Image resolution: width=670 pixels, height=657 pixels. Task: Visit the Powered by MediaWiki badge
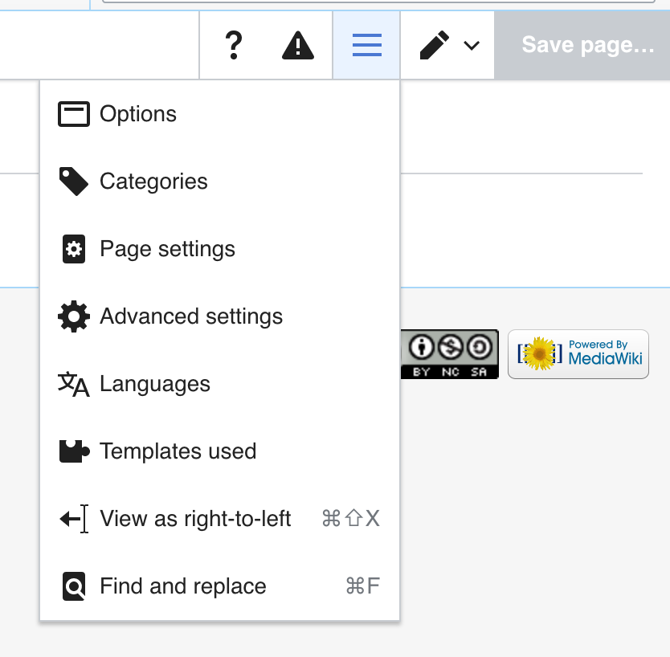tap(578, 354)
